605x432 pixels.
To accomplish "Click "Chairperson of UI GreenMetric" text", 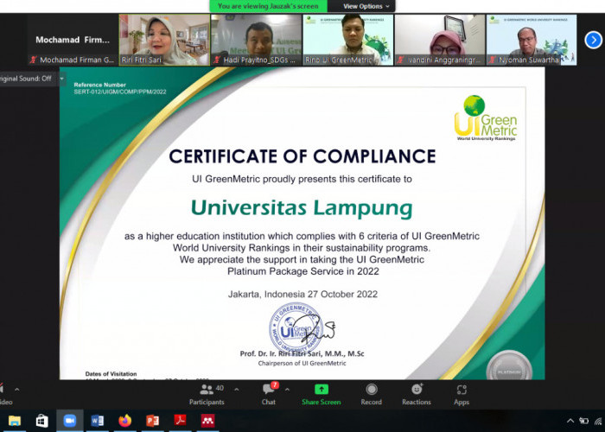I will pos(302,364).
